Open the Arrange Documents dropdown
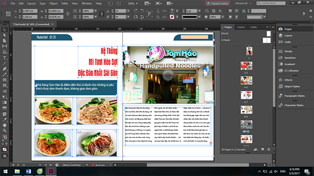Viewport: 314px width, 176px height. point(170,4)
